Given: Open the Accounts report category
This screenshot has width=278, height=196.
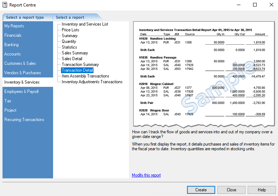Looking at the screenshot, I should [x=13, y=54].
